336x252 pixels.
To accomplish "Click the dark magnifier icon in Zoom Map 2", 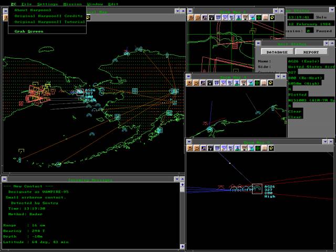I will coord(204,17).
